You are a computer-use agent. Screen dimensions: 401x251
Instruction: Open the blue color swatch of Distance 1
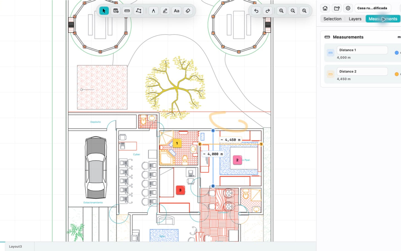[x=397, y=53]
